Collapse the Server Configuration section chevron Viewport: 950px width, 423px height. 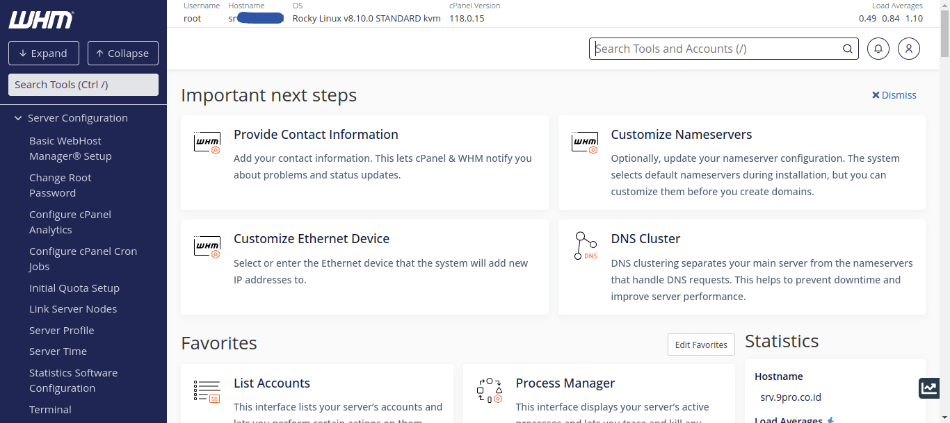[18, 118]
